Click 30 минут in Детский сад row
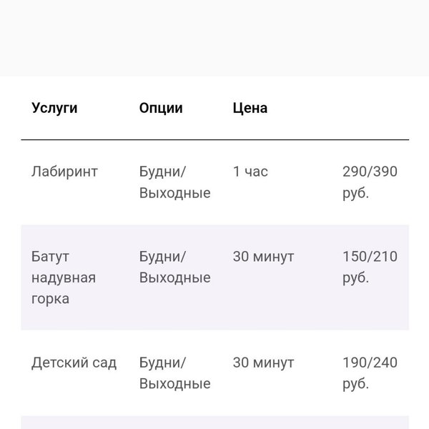Screen dimensions: 429x429 point(263,363)
